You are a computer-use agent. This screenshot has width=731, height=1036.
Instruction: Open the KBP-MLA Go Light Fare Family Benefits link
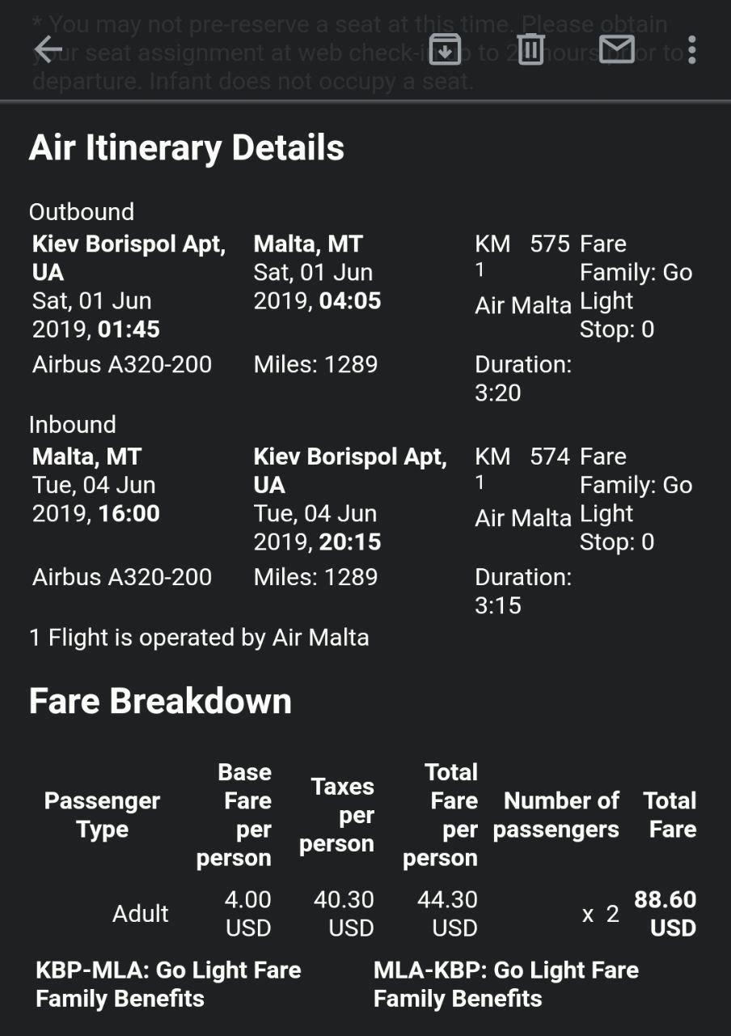pyautogui.click(x=168, y=984)
